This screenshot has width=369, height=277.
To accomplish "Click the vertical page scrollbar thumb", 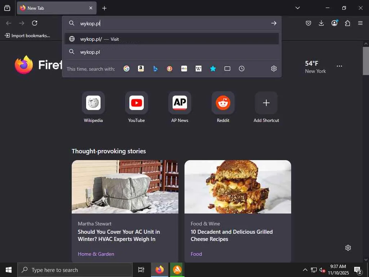I will coord(366,61).
